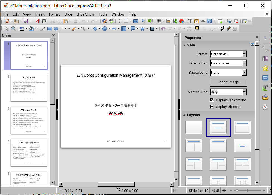
Task: Open the Insert menu
Action: point(40,14)
